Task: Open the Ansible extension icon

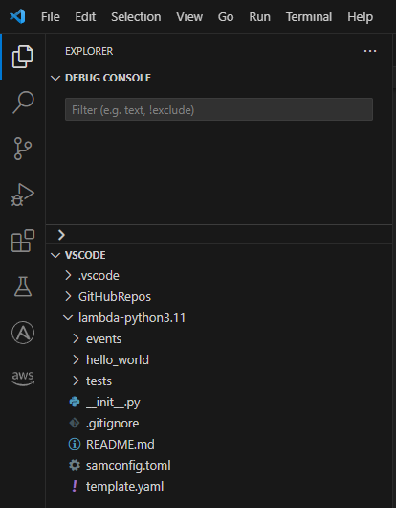Action: [23, 333]
